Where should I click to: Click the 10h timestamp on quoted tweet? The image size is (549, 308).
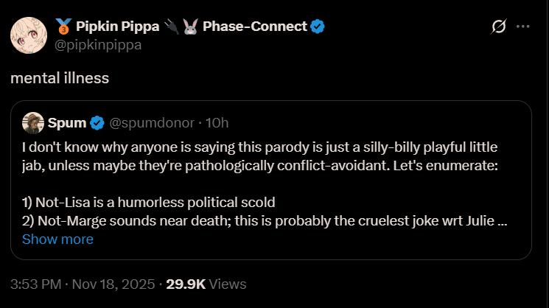pos(217,123)
